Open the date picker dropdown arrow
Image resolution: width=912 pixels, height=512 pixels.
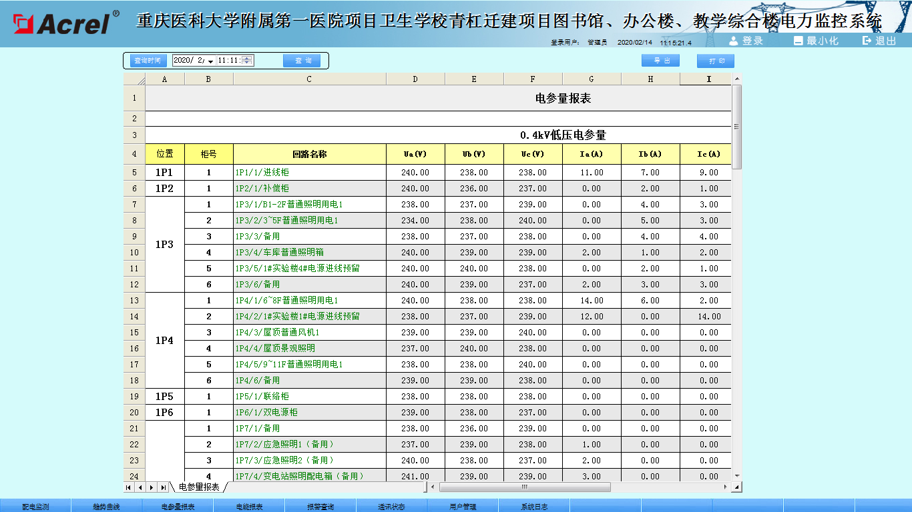pyautogui.click(x=211, y=61)
